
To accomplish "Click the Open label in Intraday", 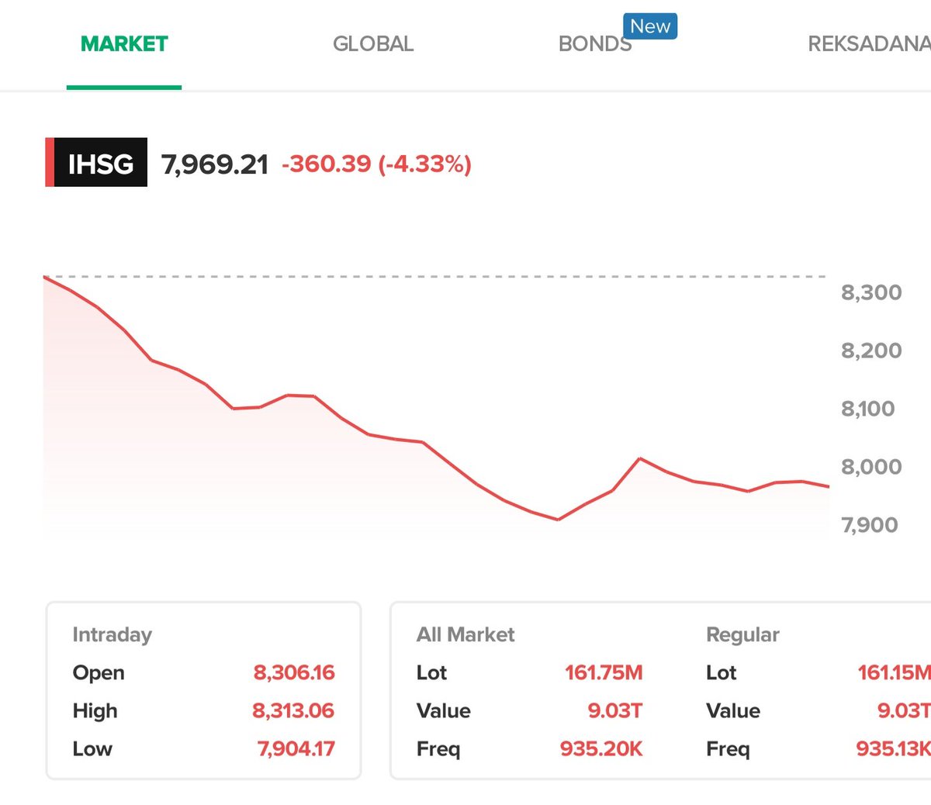I will (99, 673).
